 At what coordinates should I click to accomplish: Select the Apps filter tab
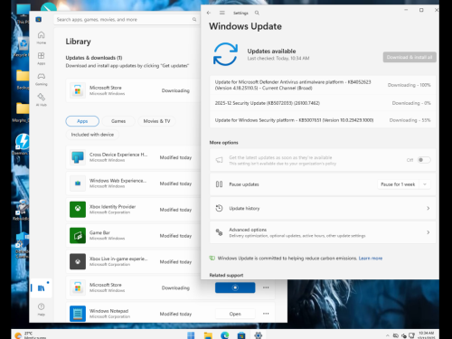(82, 121)
